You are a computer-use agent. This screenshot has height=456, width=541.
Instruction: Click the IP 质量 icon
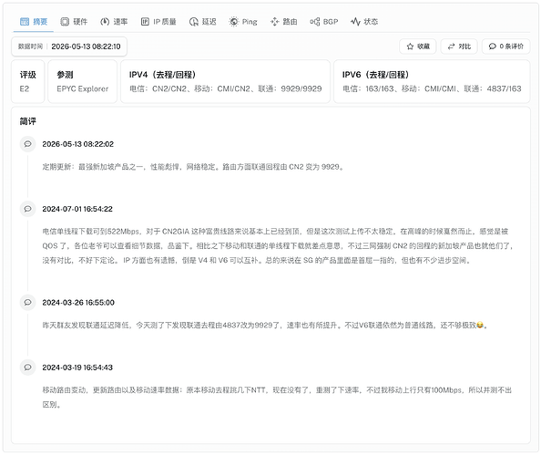click(145, 22)
